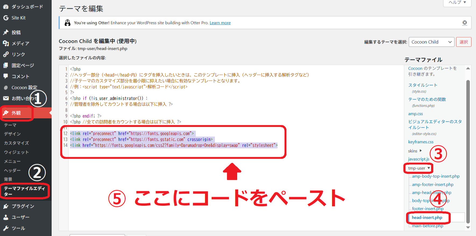This screenshot has width=476, height=236.
Task: Open main-before.php file
Action: [x=428, y=226]
